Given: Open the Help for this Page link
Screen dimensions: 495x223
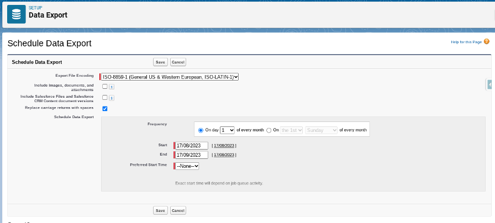Looking at the screenshot, I should pos(466,42).
